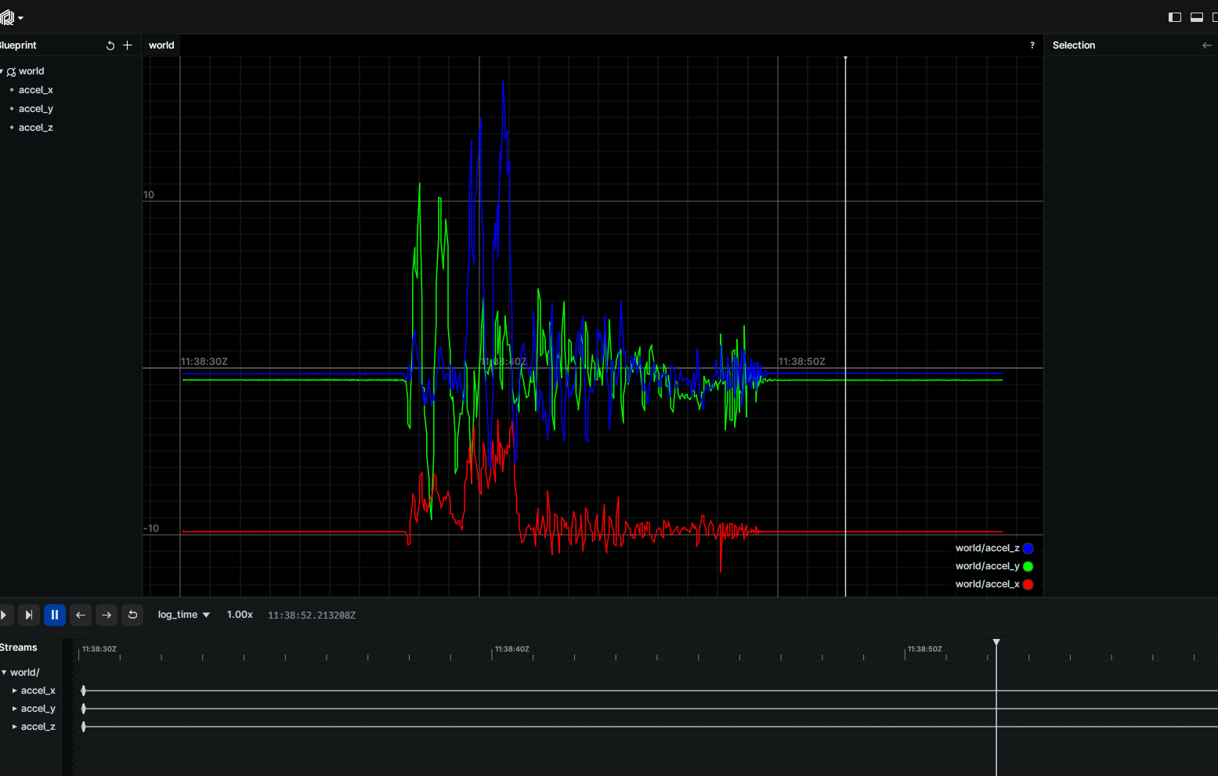Click the world/accel_x legend label
The height and width of the screenshot is (776, 1218).
pos(987,584)
